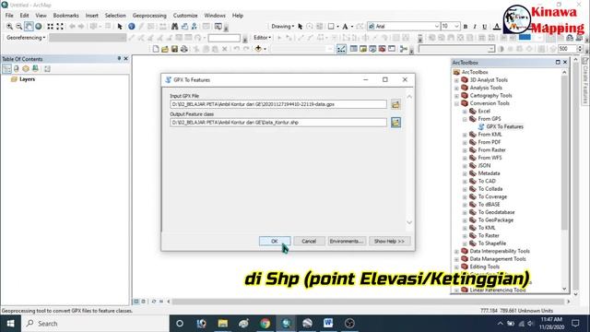Click the Input GPX File text field
This screenshot has height=332, width=590.
click(x=278, y=104)
